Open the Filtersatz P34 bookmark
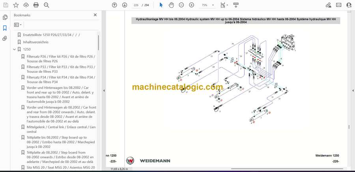355x172 pixels. (x=61, y=79)
